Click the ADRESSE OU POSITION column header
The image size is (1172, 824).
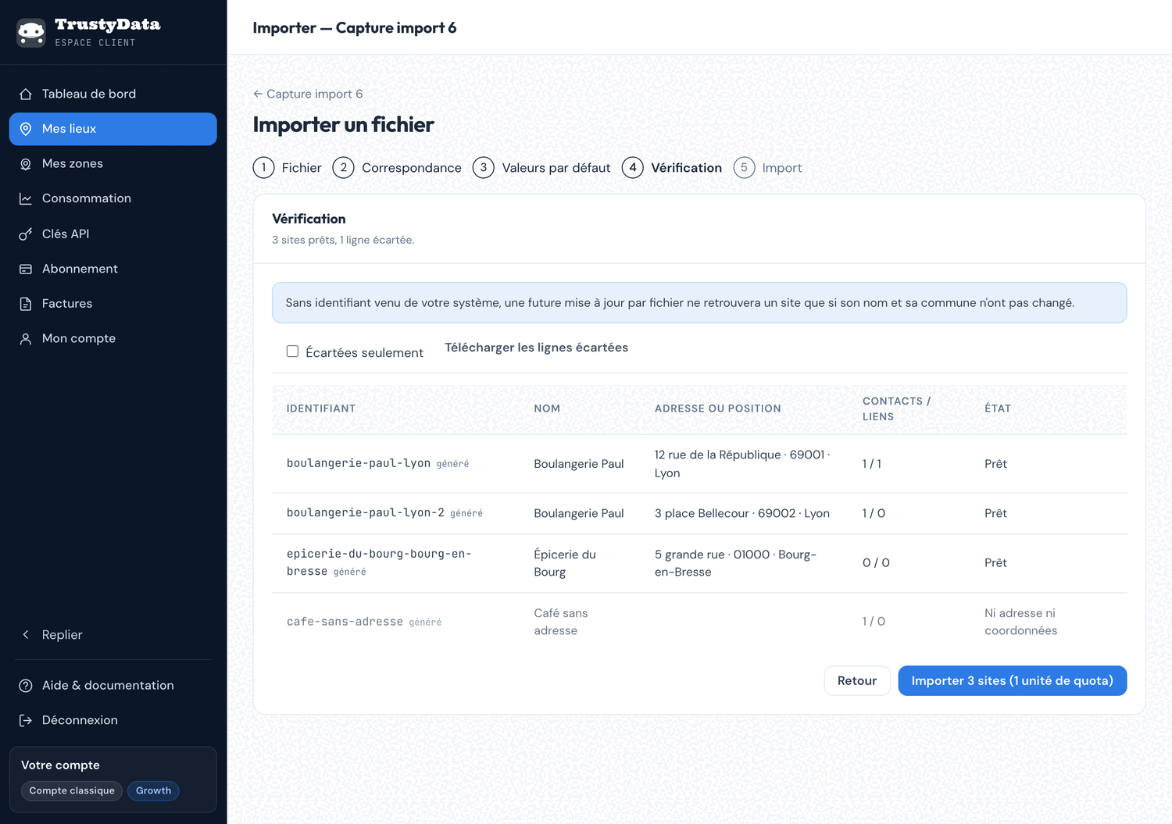coord(718,408)
